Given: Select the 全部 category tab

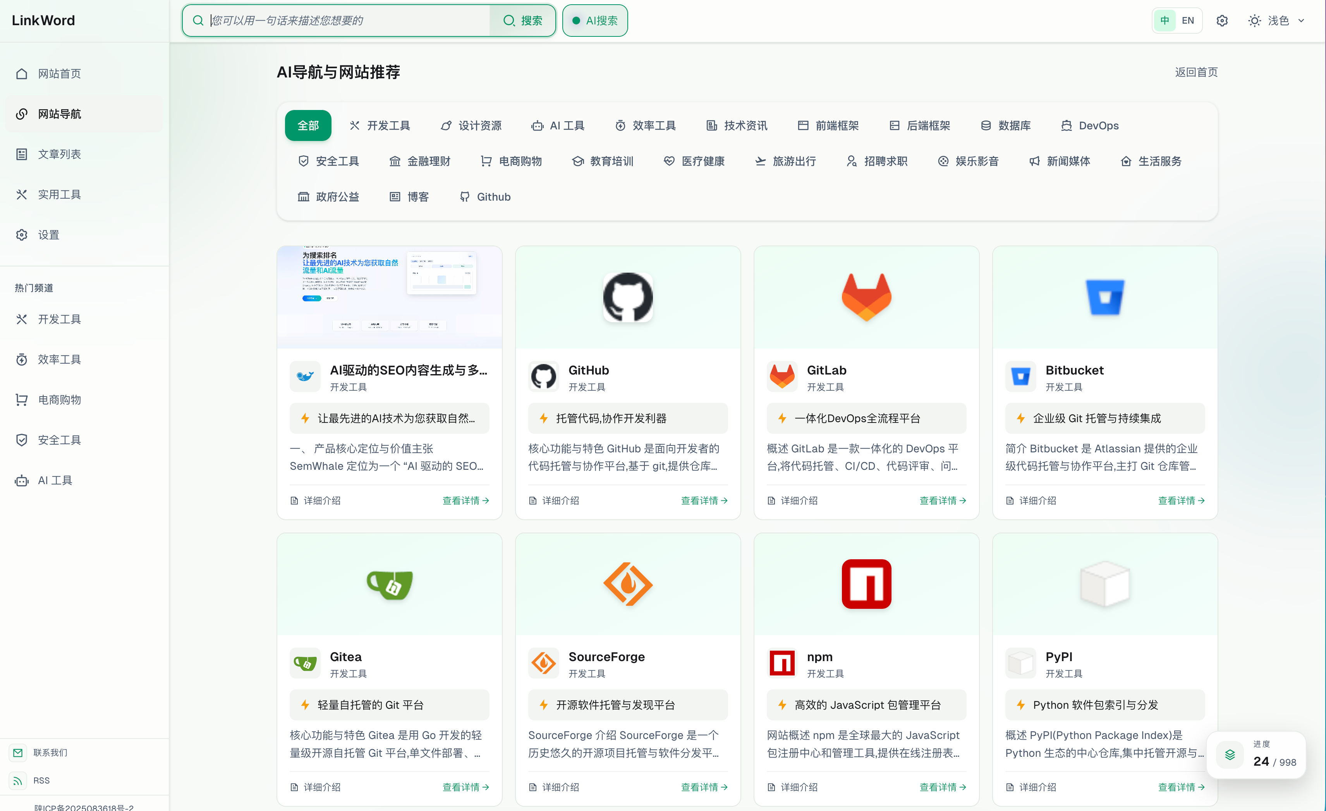Looking at the screenshot, I should [x=308, y=125].
